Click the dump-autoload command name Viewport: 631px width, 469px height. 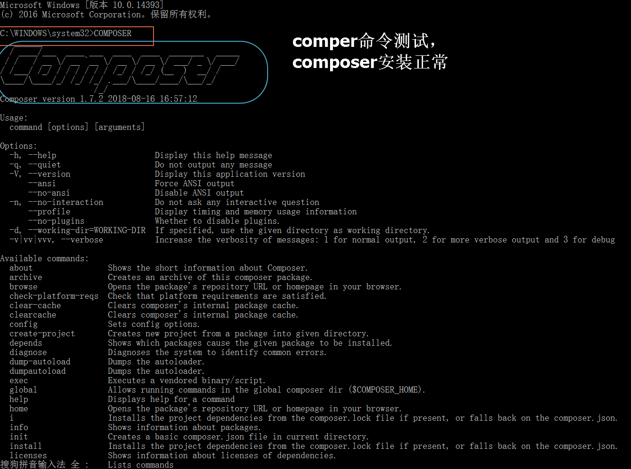(x=40, y=362)
